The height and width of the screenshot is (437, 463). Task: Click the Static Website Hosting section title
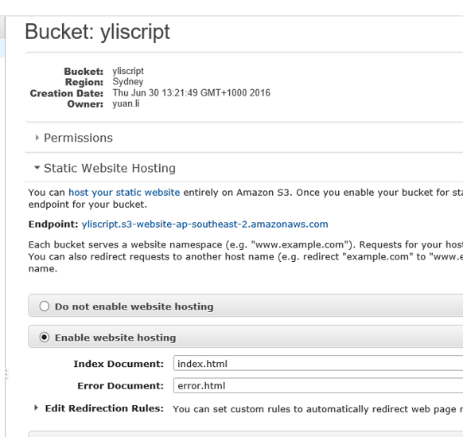click(x=110, y=168)
